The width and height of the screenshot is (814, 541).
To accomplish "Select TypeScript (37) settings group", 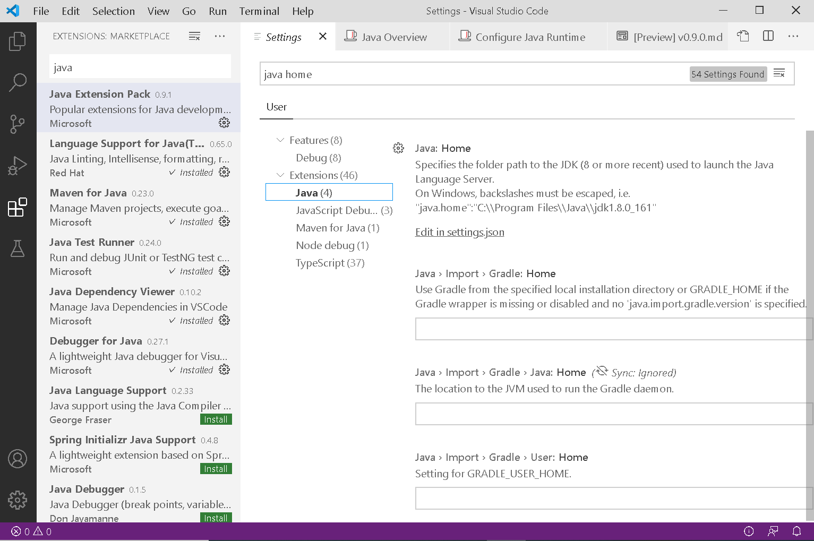I will point(330,263).
